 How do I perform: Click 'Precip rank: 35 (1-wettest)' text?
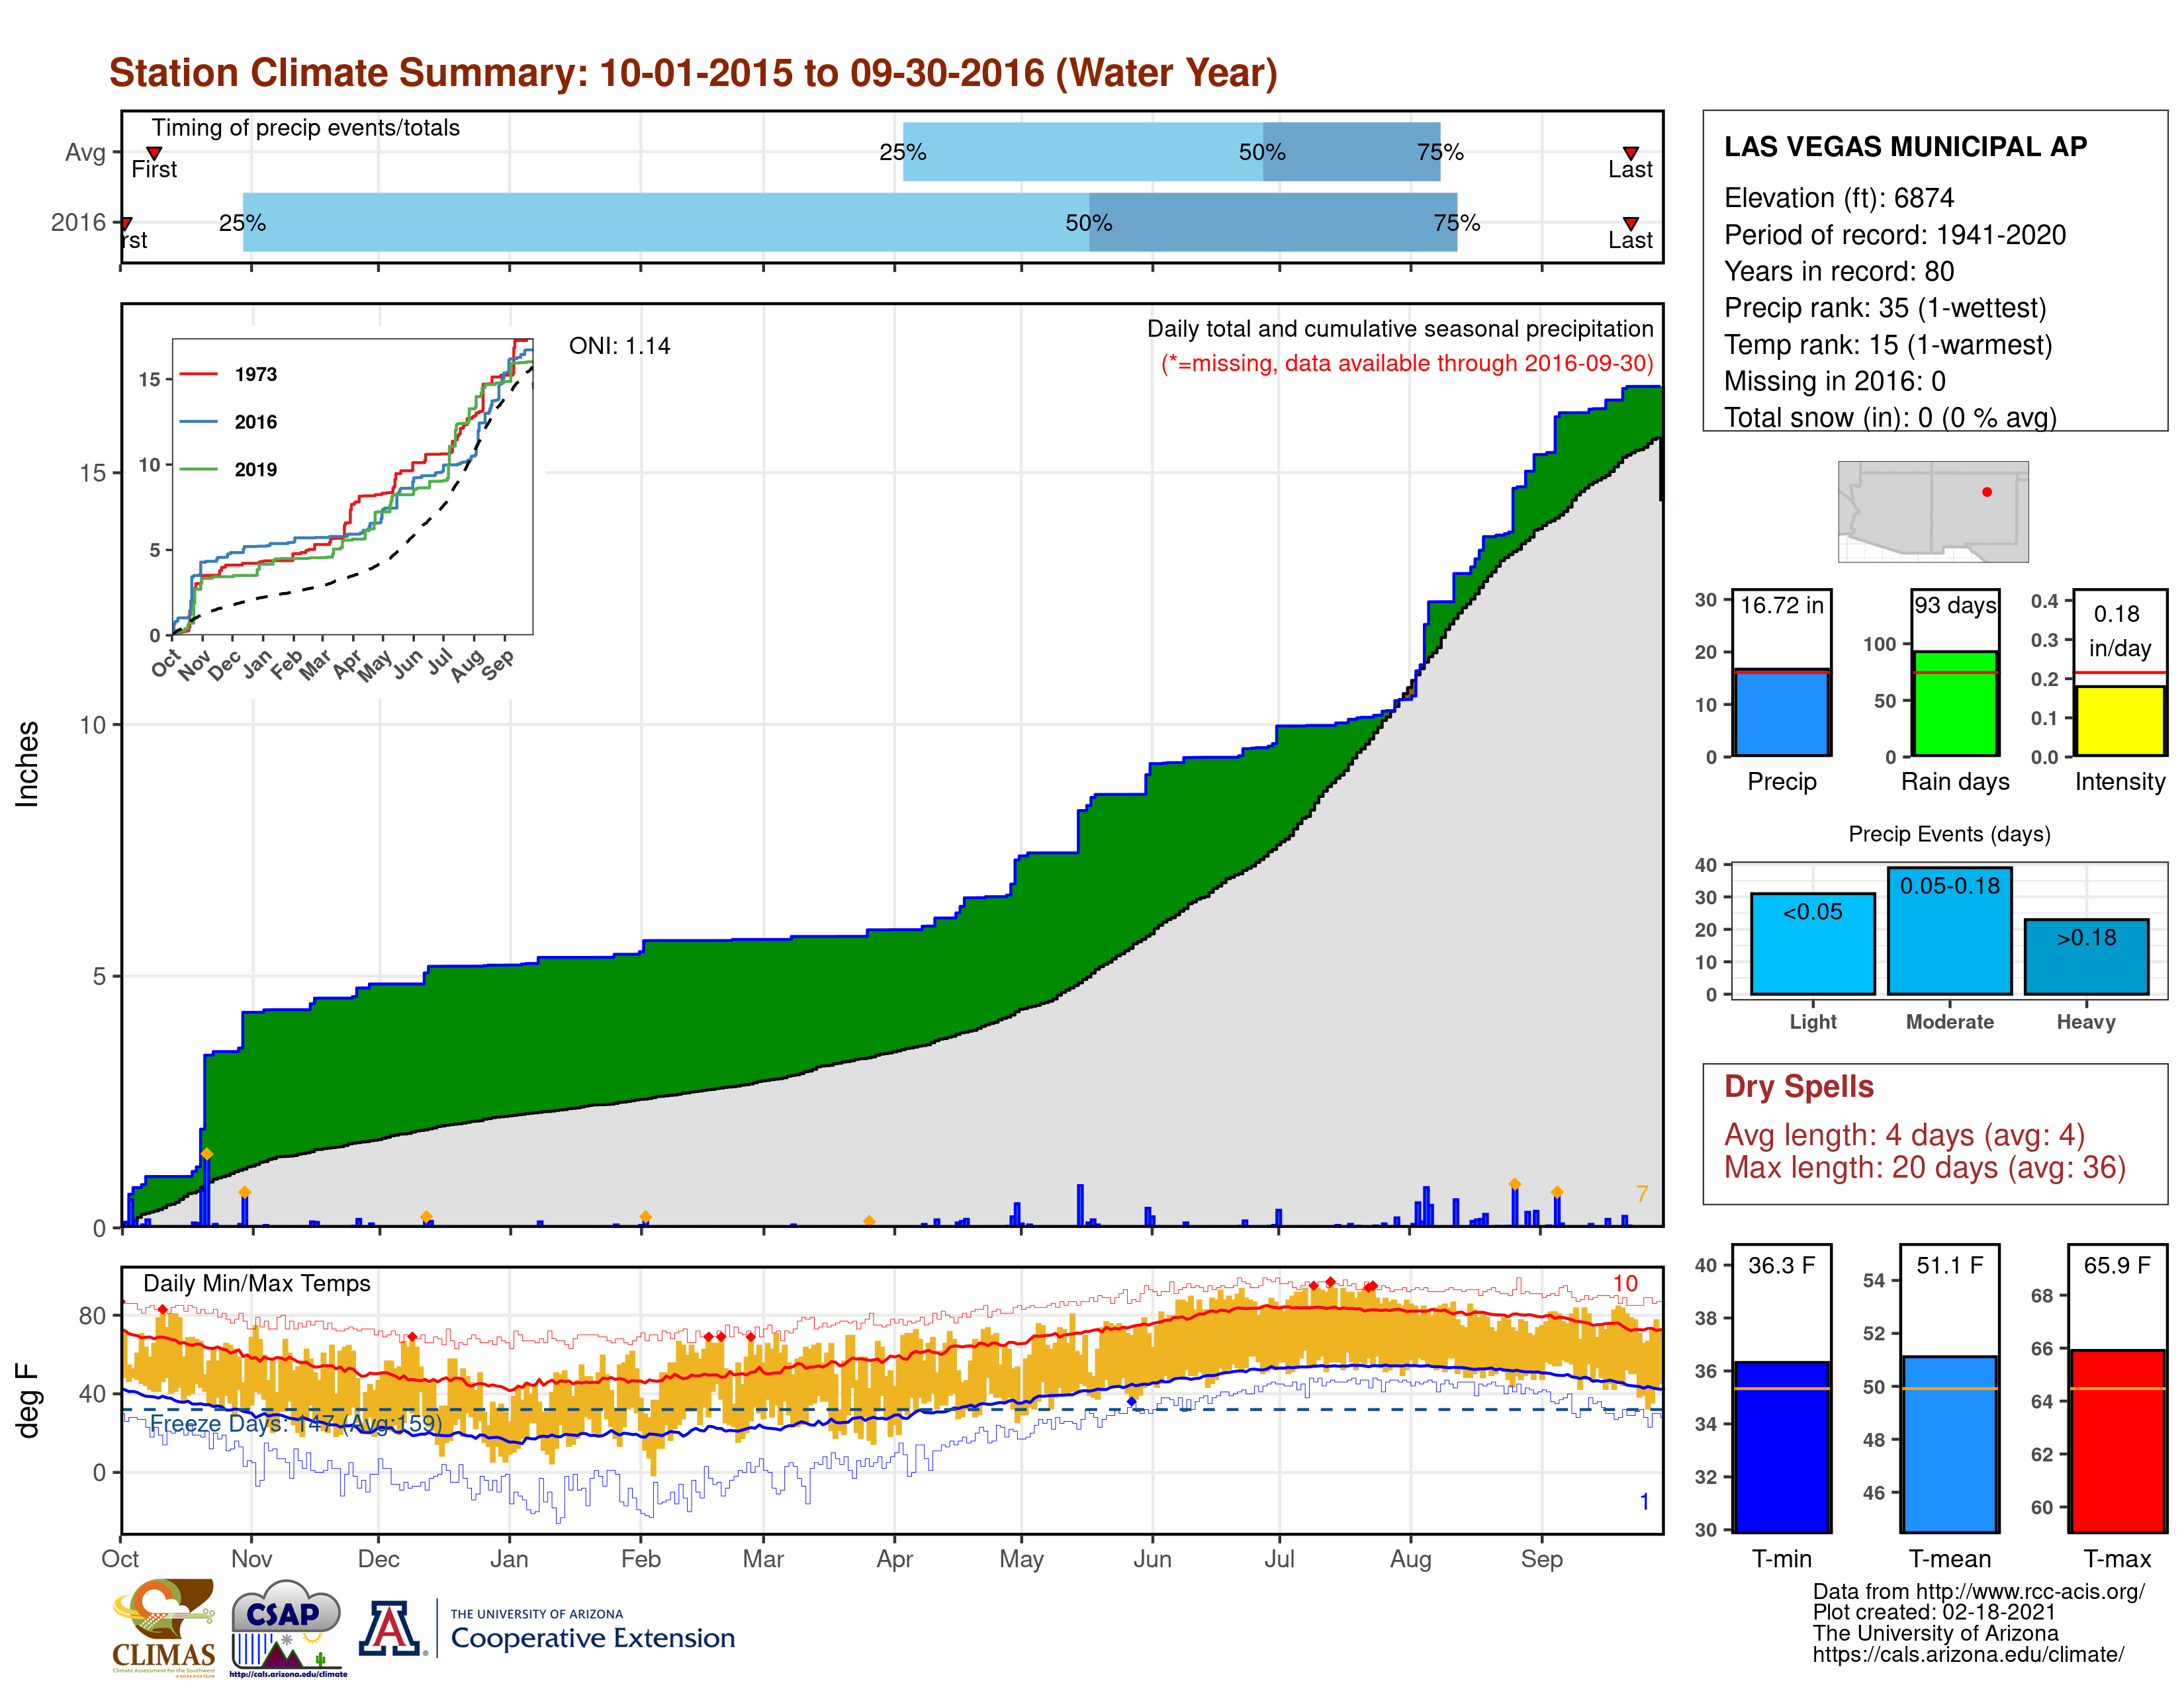[1885, 308]
